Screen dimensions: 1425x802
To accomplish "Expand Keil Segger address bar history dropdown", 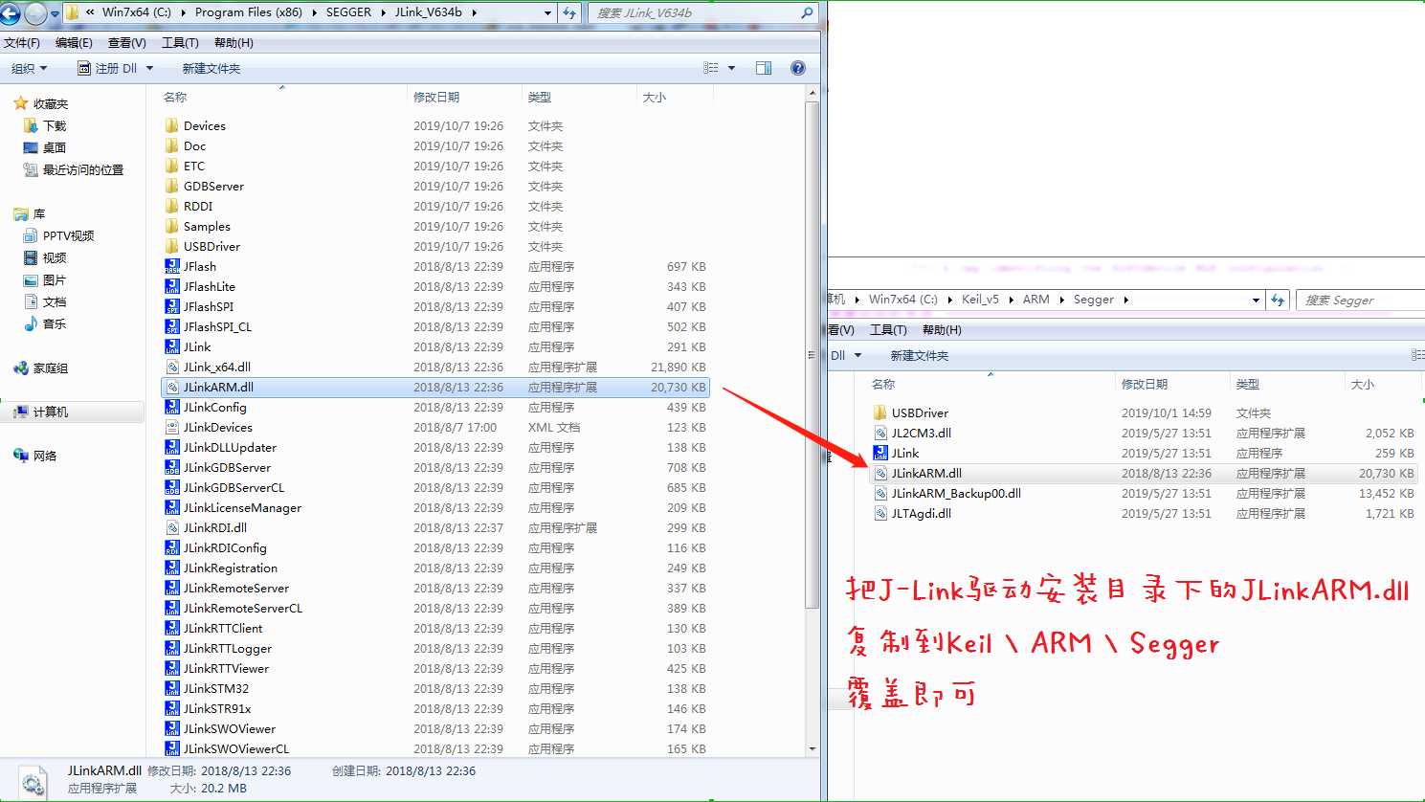I will (1256, 300).
